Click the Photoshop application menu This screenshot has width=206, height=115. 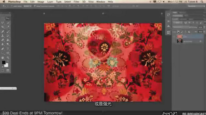[14, 2]
